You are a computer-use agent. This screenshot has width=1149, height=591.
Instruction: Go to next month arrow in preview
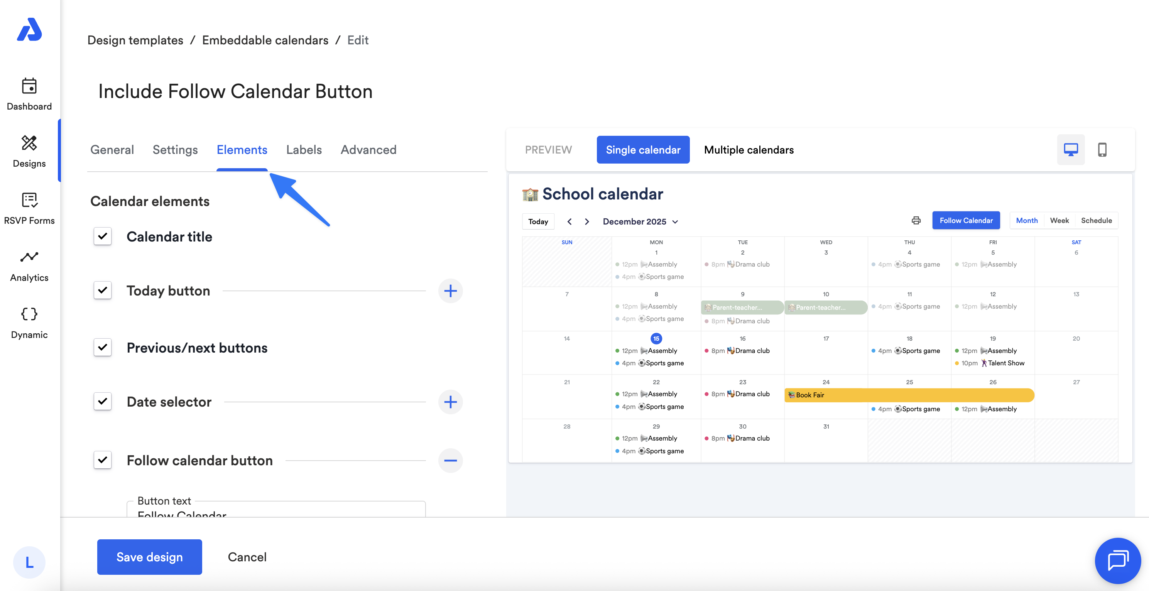pos(587,222)
